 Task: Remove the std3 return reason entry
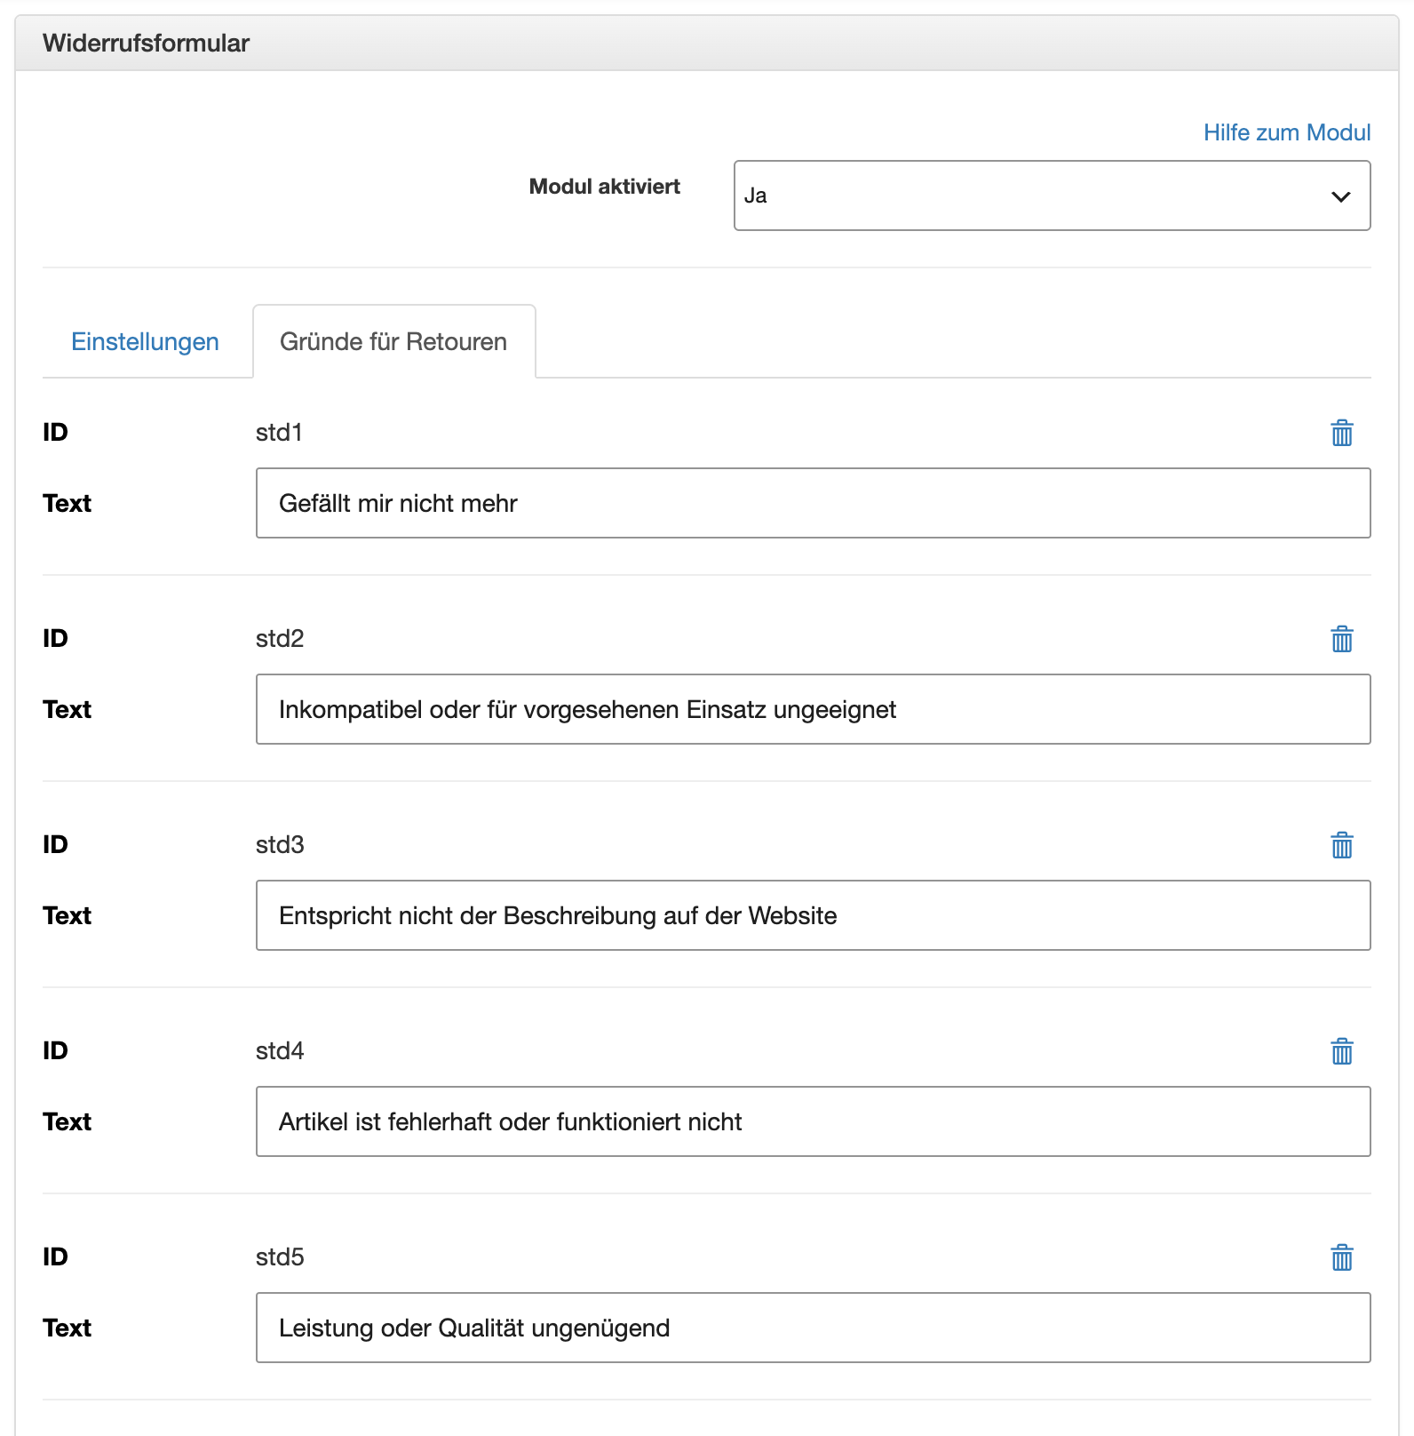[1341, 845]
